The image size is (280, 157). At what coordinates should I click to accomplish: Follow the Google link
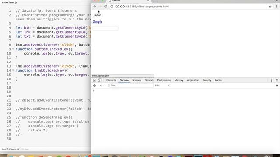click(x=97, y=22)
